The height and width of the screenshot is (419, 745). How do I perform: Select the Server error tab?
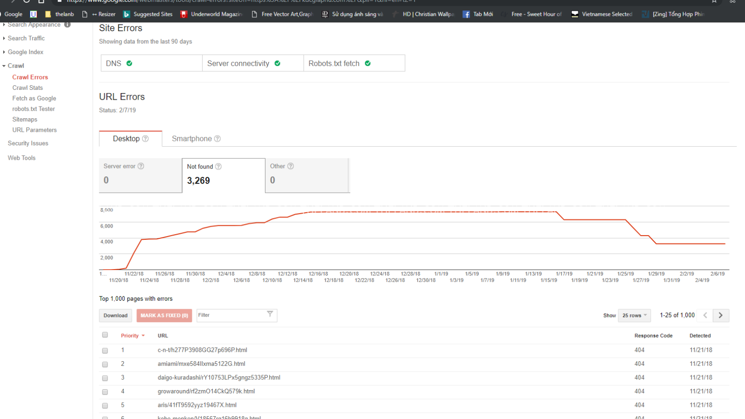click(x=140, y=176)
